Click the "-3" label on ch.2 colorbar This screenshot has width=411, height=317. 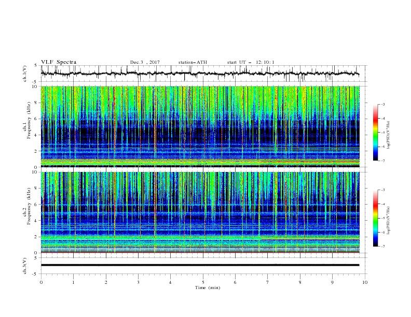click(x=383, y=190)
